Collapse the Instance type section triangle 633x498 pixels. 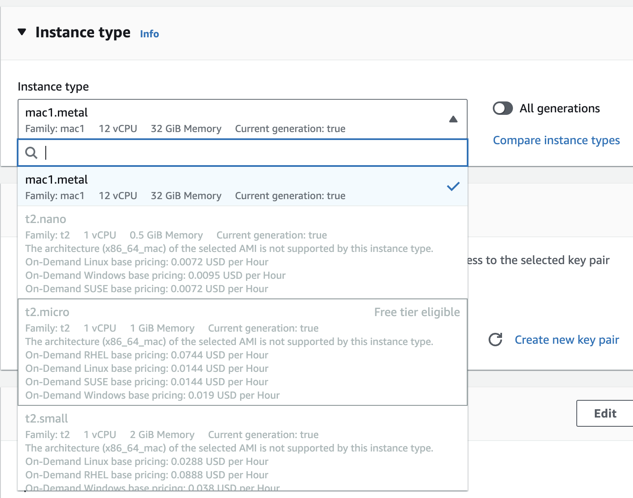tap(22, 32)
